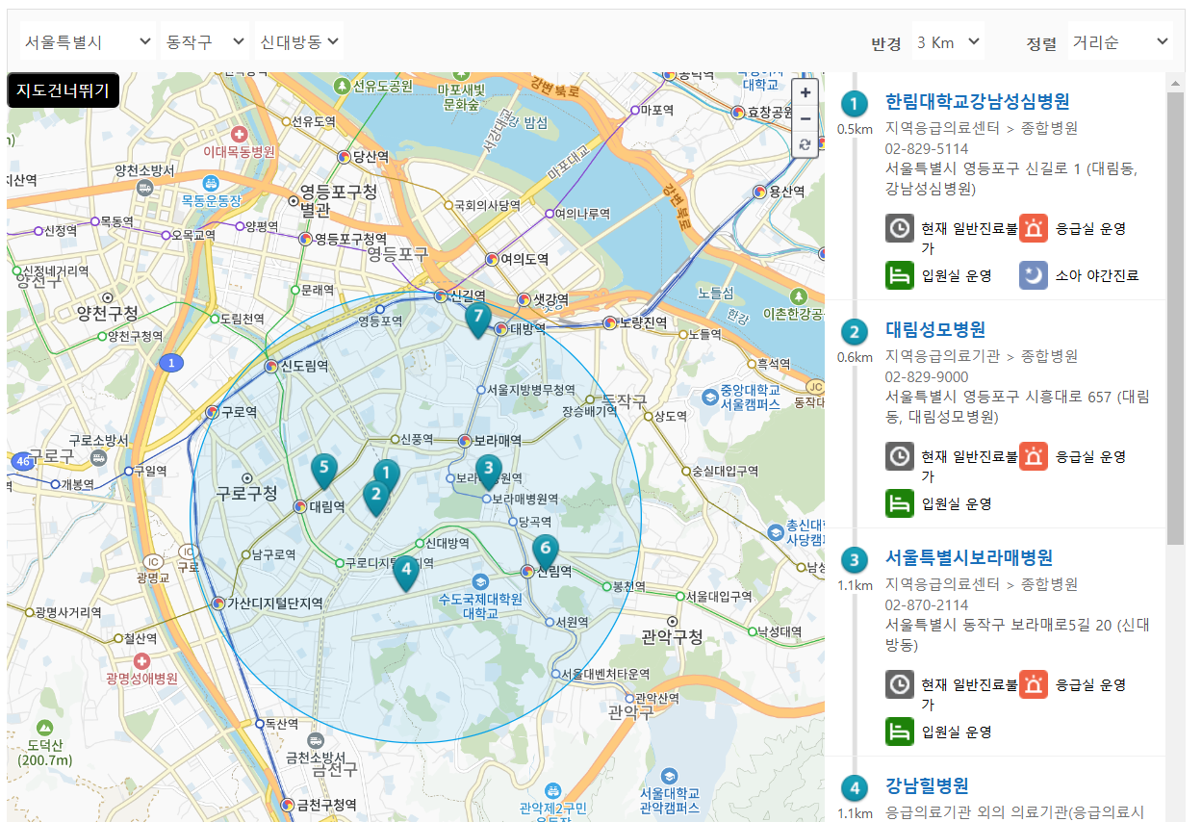
Task: Click clock icon under 대림성모병원
Action: tap(900, 457)
